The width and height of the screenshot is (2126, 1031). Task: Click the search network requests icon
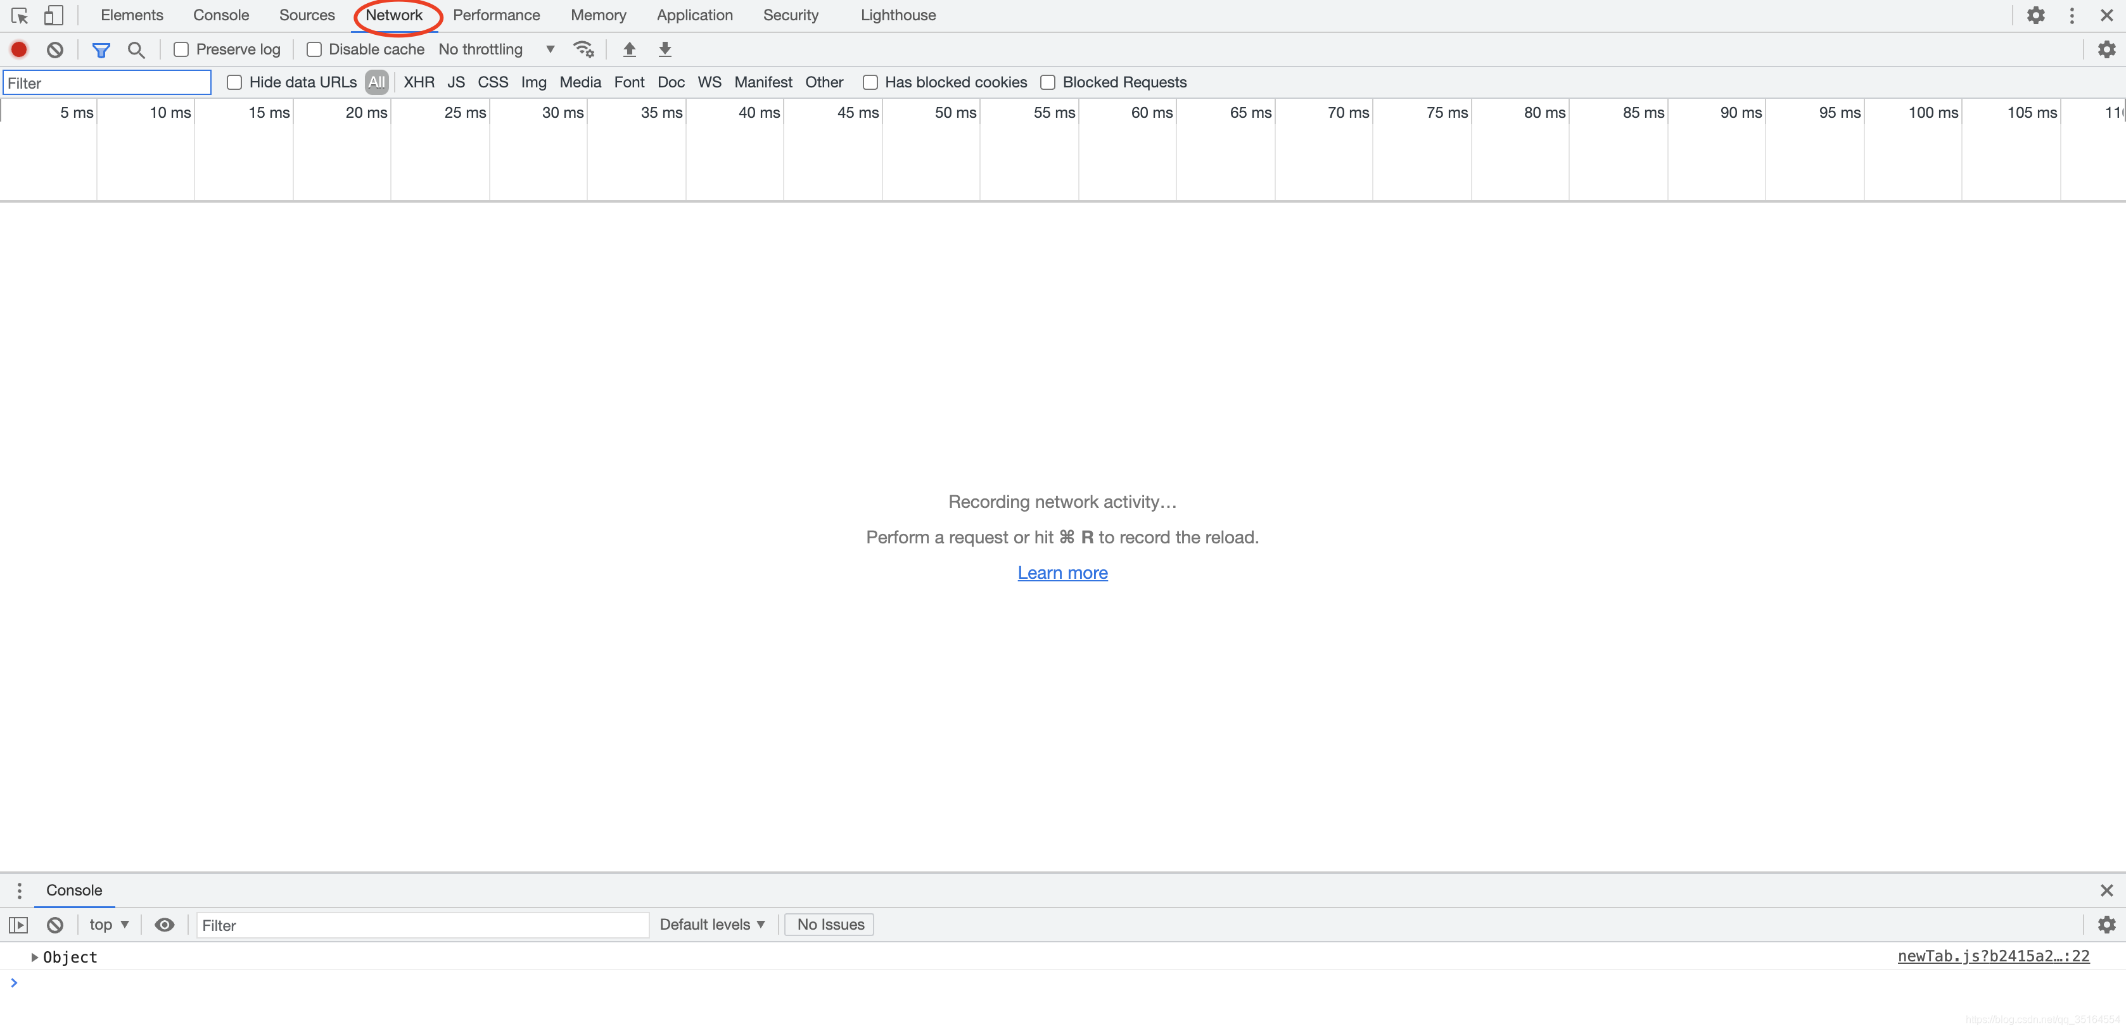point(136,49)
